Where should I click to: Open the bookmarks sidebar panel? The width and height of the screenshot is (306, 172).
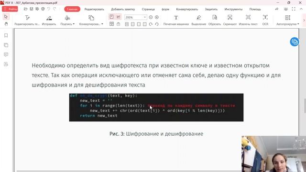pos(6,35)
